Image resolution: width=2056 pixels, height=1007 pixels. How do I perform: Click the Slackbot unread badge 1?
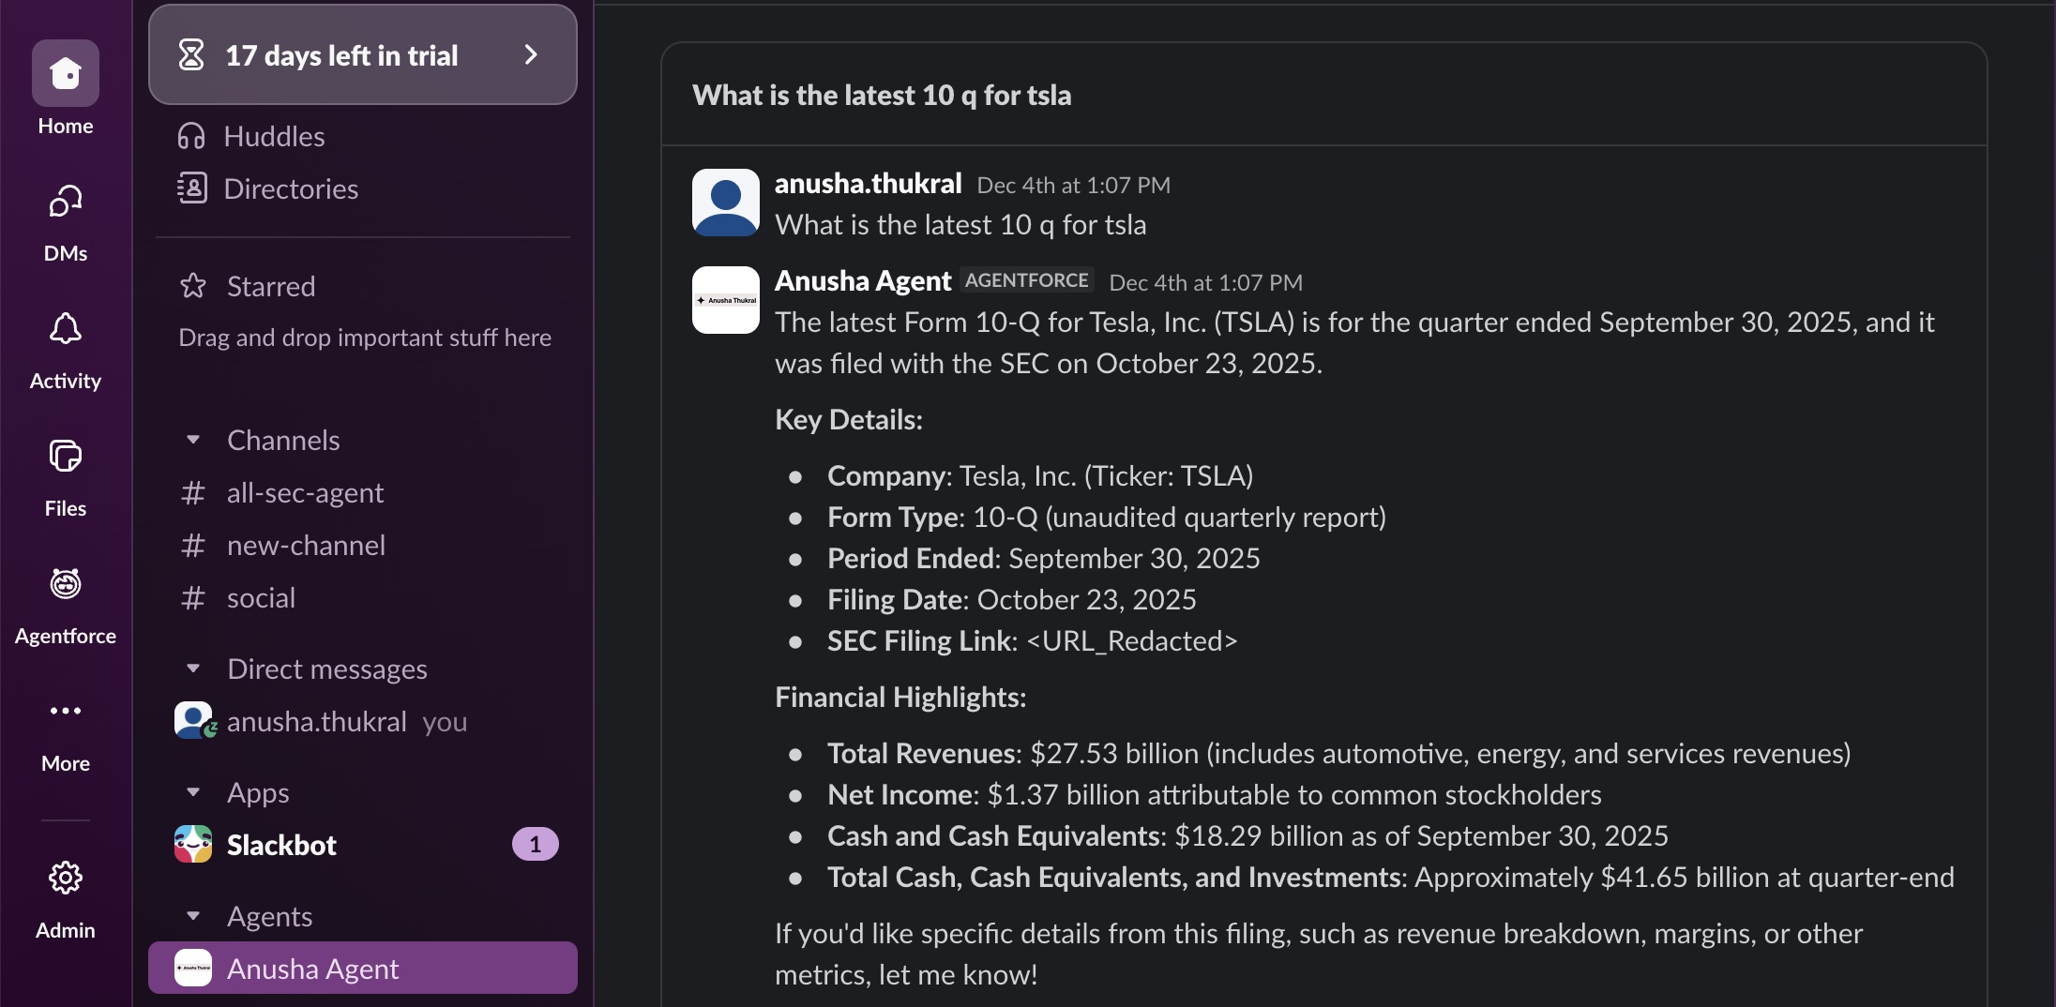(536, 844)
